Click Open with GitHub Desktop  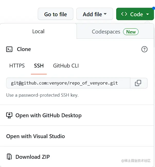point(77,115)
